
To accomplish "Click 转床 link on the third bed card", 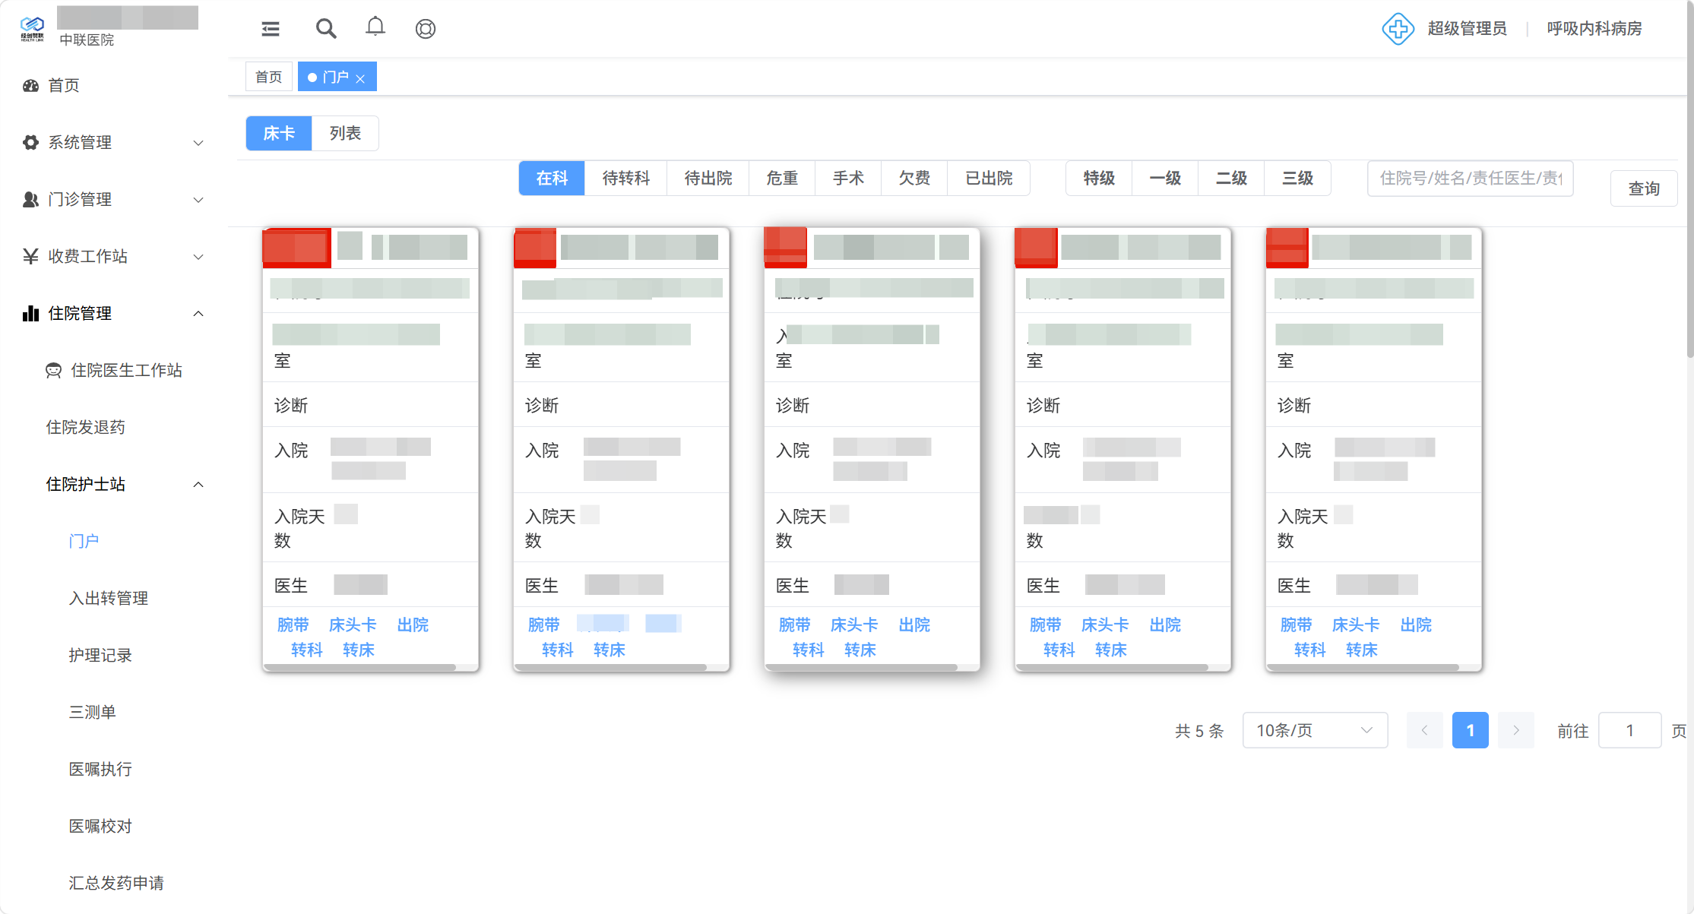I will tap(860, 650).
